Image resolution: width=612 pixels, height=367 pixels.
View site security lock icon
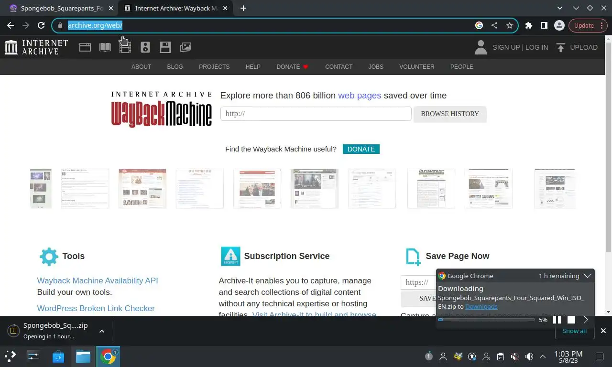click(60, 25)
